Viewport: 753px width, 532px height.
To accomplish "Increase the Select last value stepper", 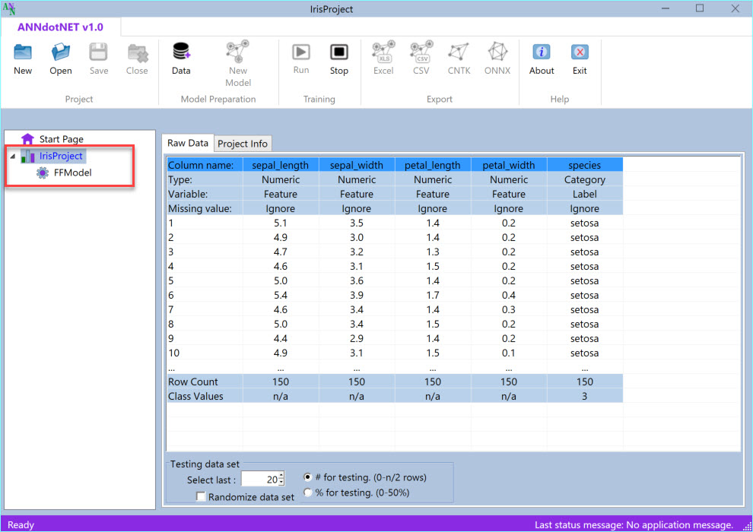I will click(281, 476).
